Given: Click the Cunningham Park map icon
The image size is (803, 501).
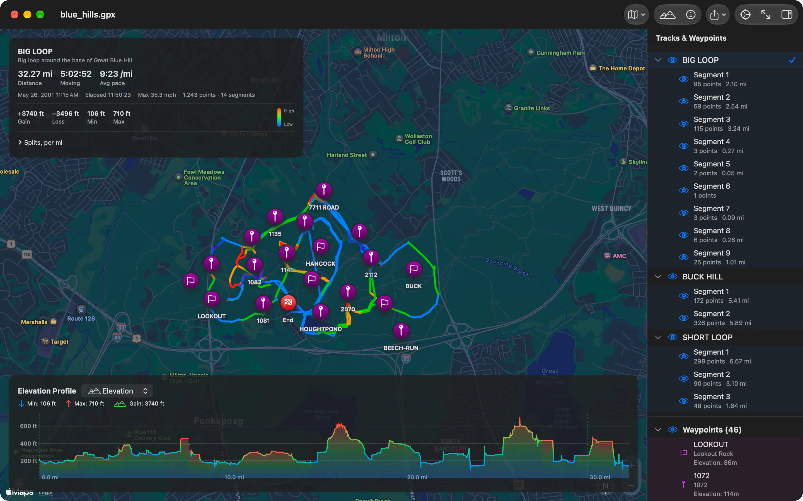Looking at the screenshot, I should [531, 52].
